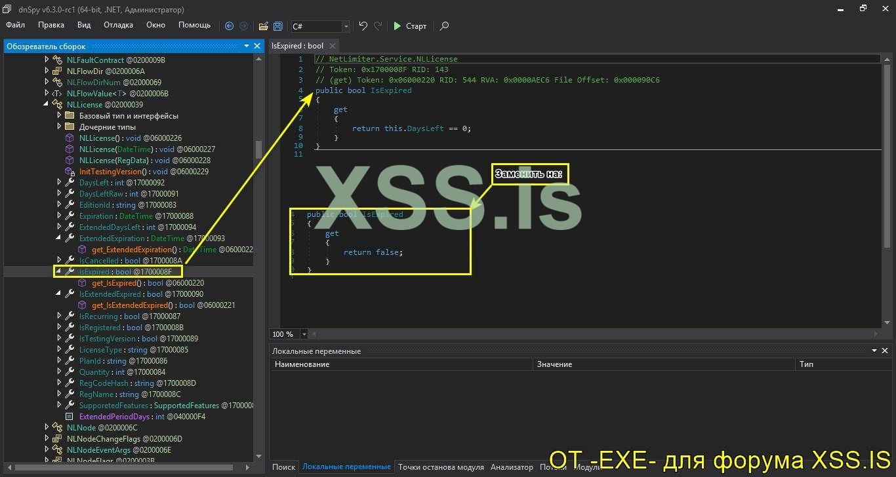Click the Expiration property wrench icon
Image resolution: width=896 pixels, height=477 pixels.
pos(70,216)
